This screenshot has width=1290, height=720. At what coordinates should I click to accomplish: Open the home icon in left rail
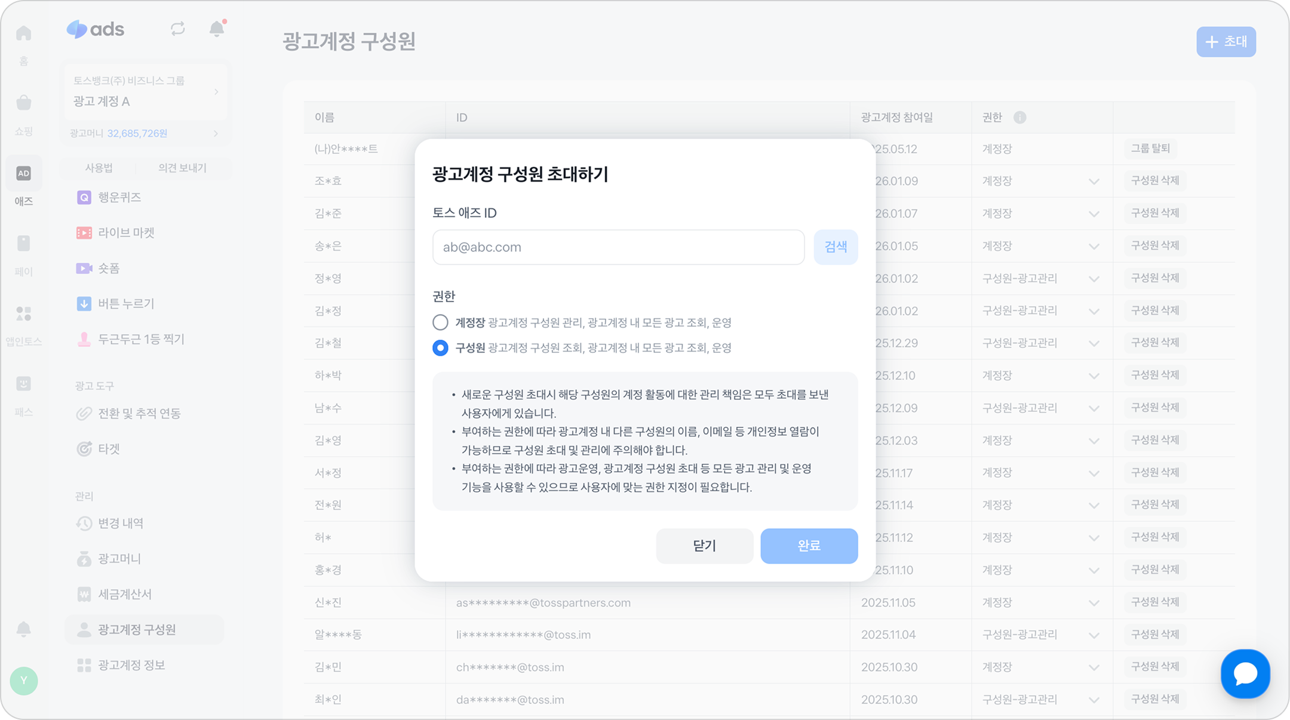24,33
